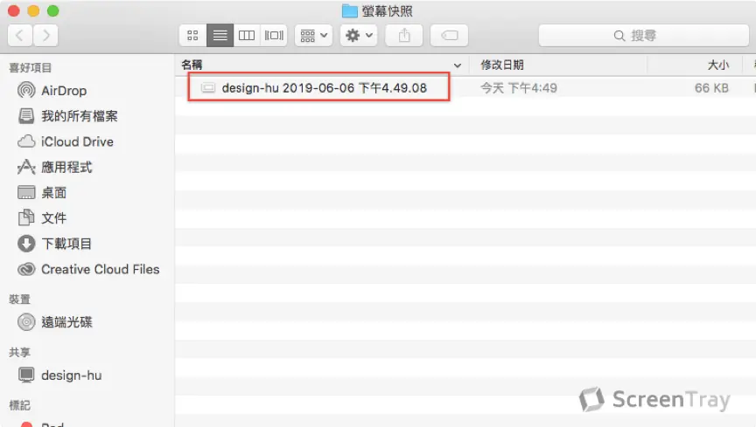Click the iCloud Drive cloud icon

click(26, 141)
